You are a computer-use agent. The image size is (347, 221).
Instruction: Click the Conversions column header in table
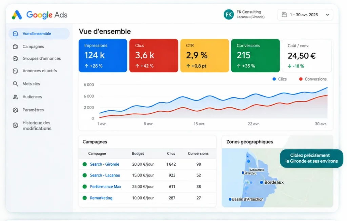(198, 154)
